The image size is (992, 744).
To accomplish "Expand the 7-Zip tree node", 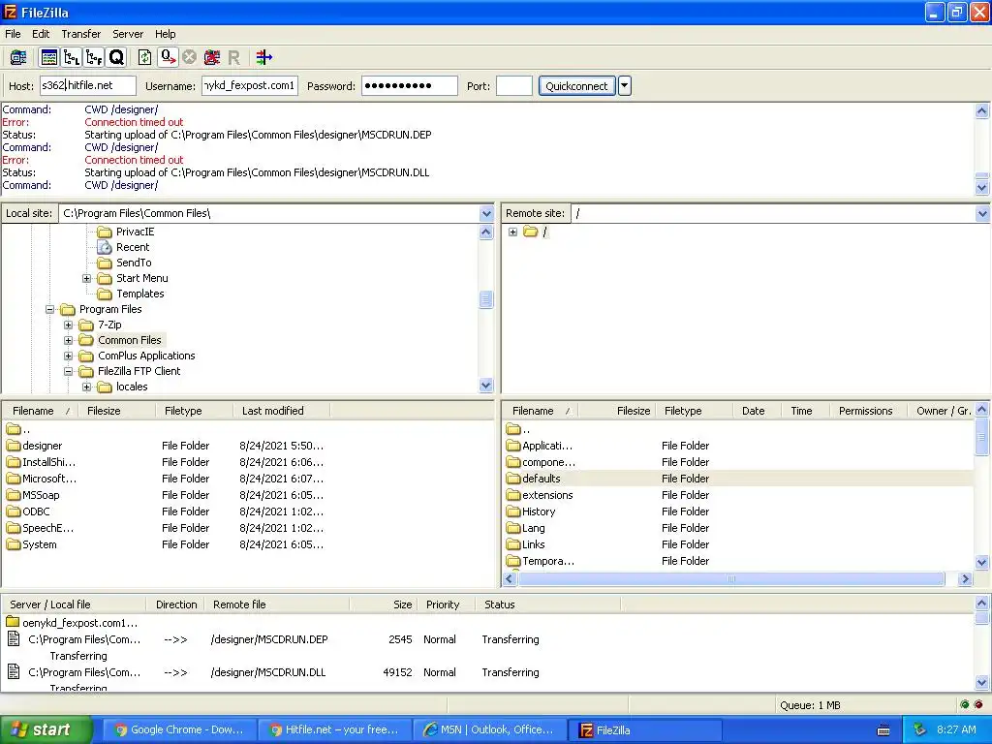I will point(69,325).
